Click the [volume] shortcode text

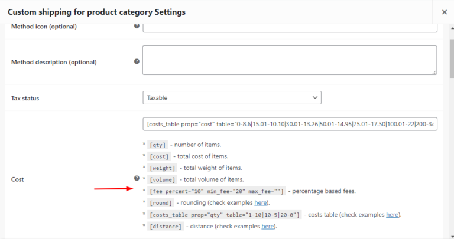pos(162,179)
